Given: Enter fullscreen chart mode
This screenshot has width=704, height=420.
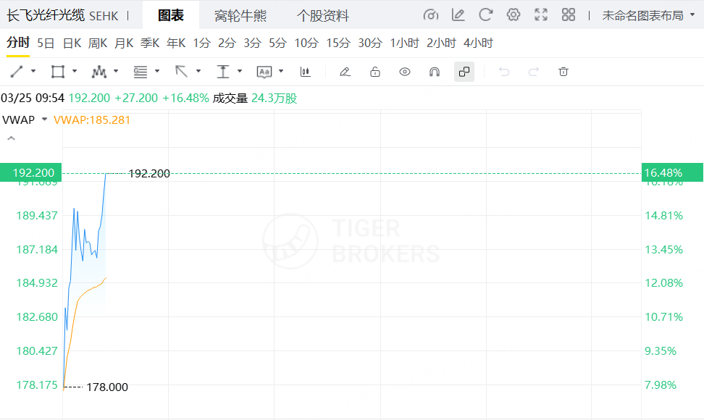Looking at the screenshot, I should pos(541,15).
